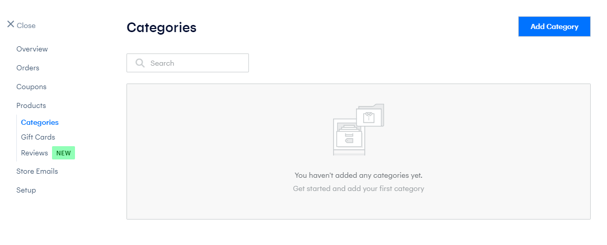The image size is (607, 245).
Task: Open the Setup section
Action: [x=26, y=190]
